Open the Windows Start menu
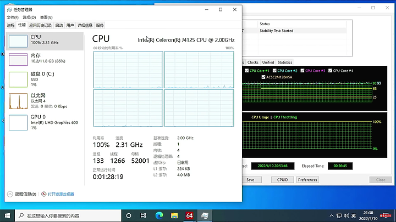 tap(7, 216)
